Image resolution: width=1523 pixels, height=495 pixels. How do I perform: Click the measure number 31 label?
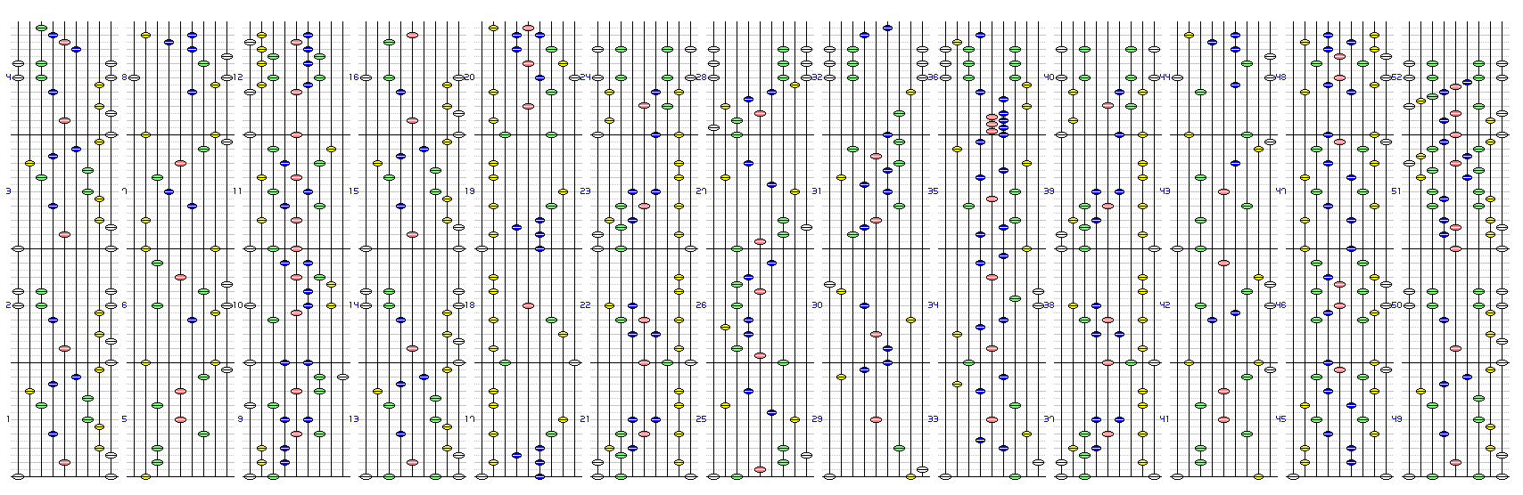(x=817, y=191)
